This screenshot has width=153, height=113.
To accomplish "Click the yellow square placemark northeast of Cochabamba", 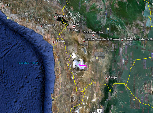I will [108, 29].
